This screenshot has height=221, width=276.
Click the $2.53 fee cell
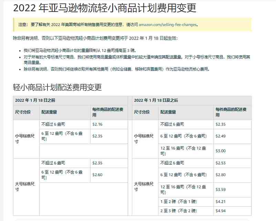(x=221, y=163)
